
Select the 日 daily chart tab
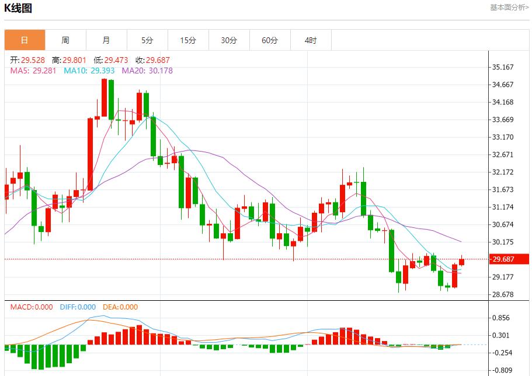(25, 40)
